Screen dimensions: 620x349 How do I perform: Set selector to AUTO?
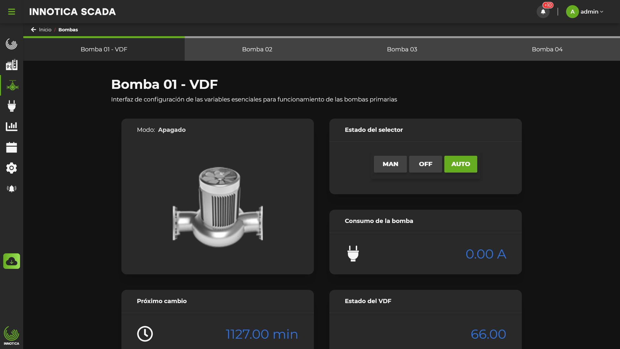coord(460,164)
